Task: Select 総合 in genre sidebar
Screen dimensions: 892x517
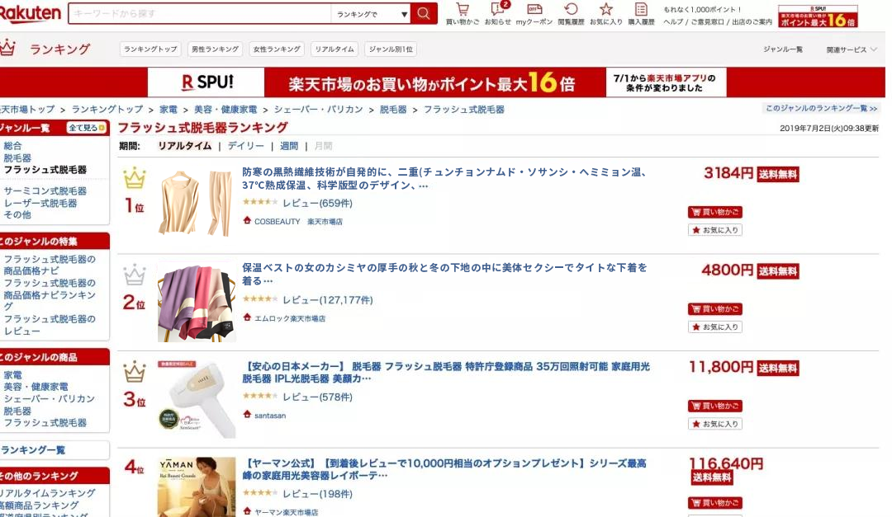Action: click(x=12, y=146)
